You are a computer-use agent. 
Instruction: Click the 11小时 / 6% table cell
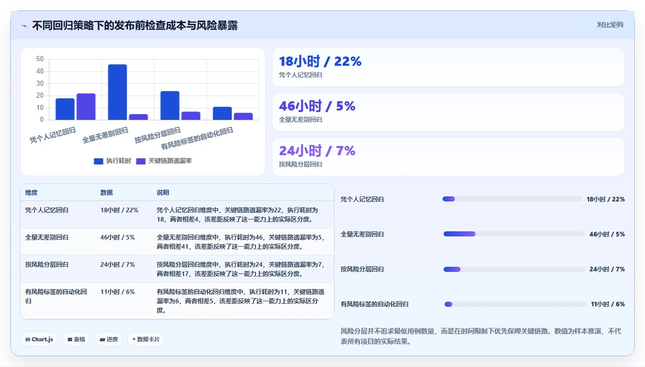[x=124, y=301]
